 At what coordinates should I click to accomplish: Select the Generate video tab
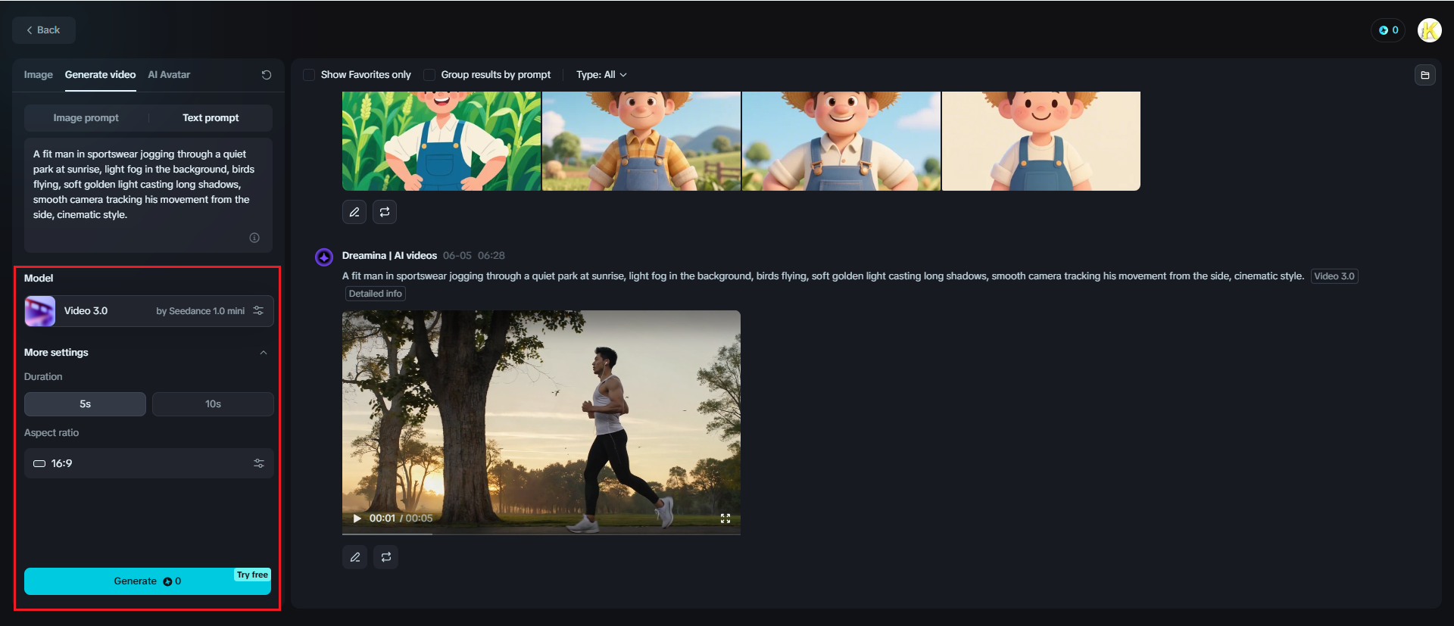pyautogui.click(x=100, y=75)
